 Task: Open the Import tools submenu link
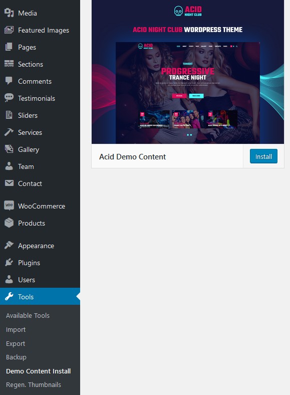16,329
